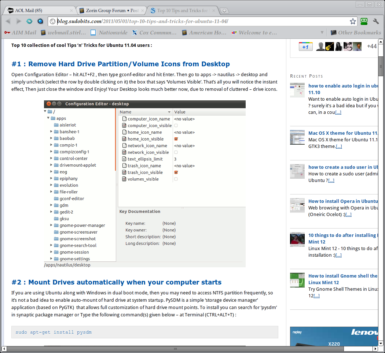This screenshot has height=353, width=385.
Task: Open 'How to install Gnome shell' link
Action: 343,279
